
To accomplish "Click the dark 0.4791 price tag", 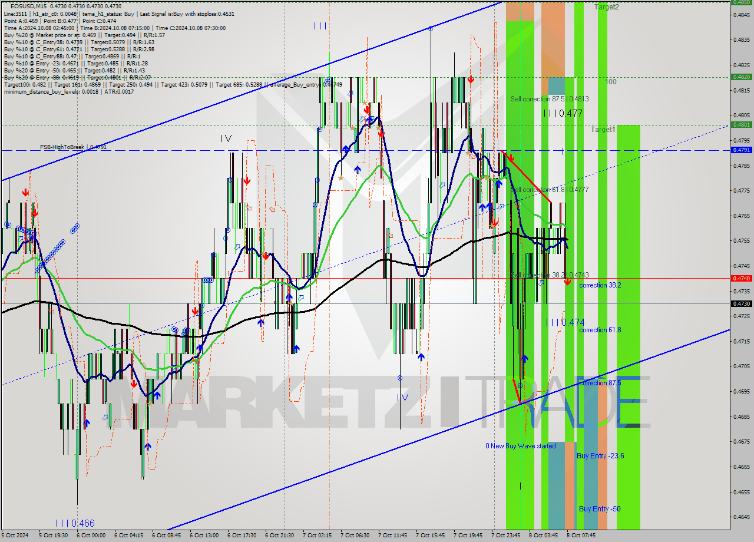I will click(x=740, y=150).
